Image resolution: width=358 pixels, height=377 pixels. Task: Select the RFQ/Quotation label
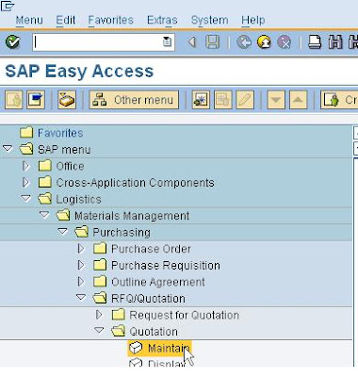click(148, 299)
